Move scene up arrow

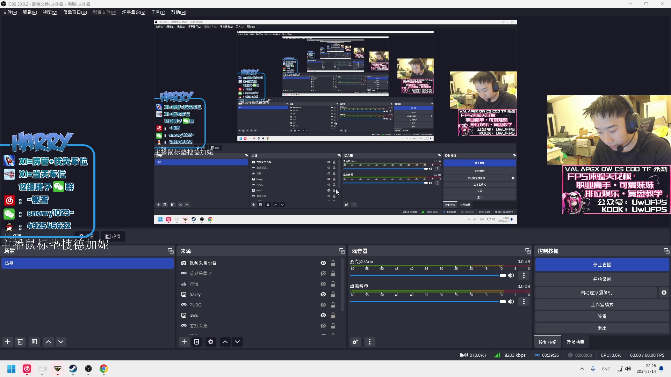pyautogui.click(x=49, y=342)
